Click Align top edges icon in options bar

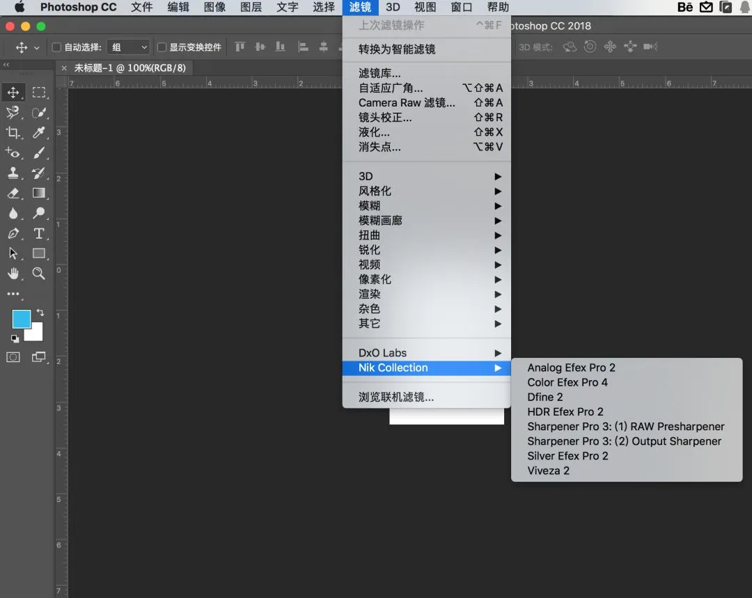pyautogui.click(x=240, y=47)
